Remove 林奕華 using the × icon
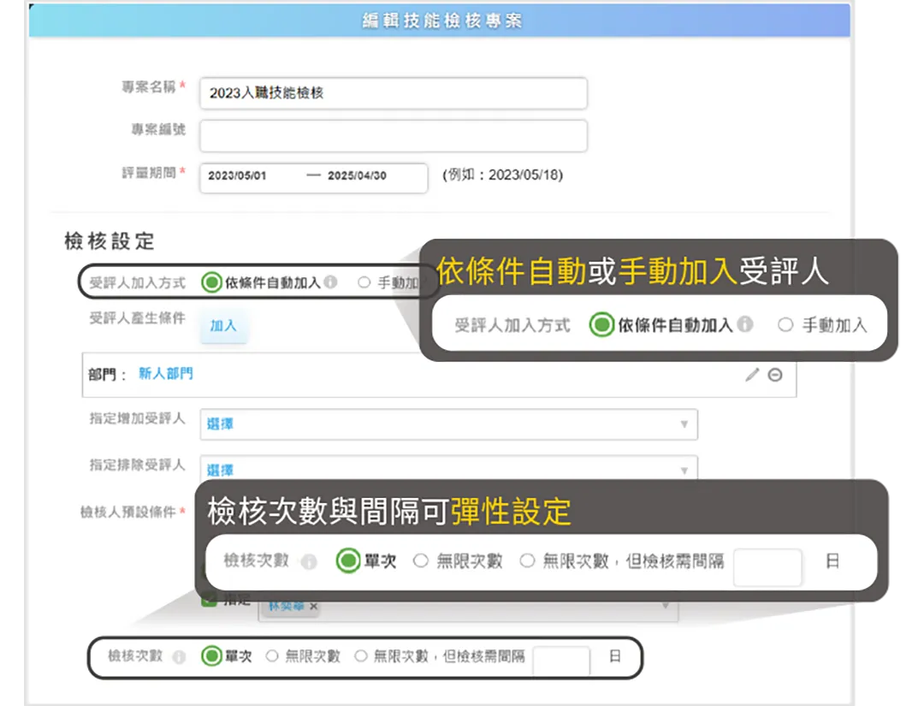The image size is (924, 706). (312, 605)
